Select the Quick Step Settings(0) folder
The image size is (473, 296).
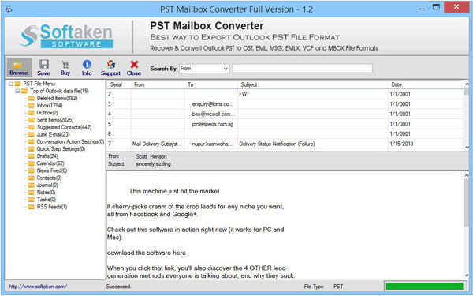[61, 149]
